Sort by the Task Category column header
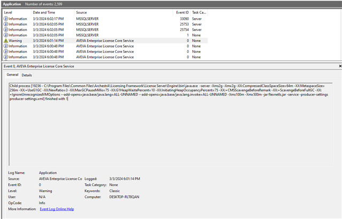Image resolution: width=342 pixels, height=219 pixels. (x=199, y=12)
